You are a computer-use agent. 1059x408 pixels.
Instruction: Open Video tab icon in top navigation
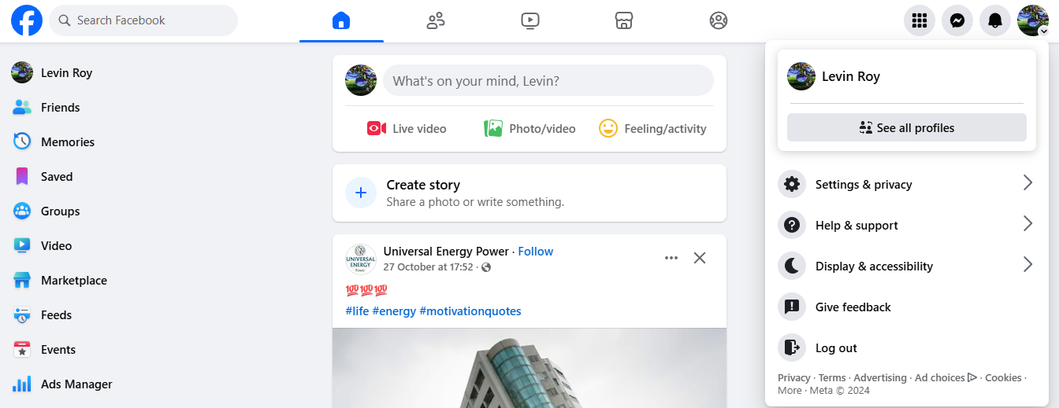(x=530, y=20)
